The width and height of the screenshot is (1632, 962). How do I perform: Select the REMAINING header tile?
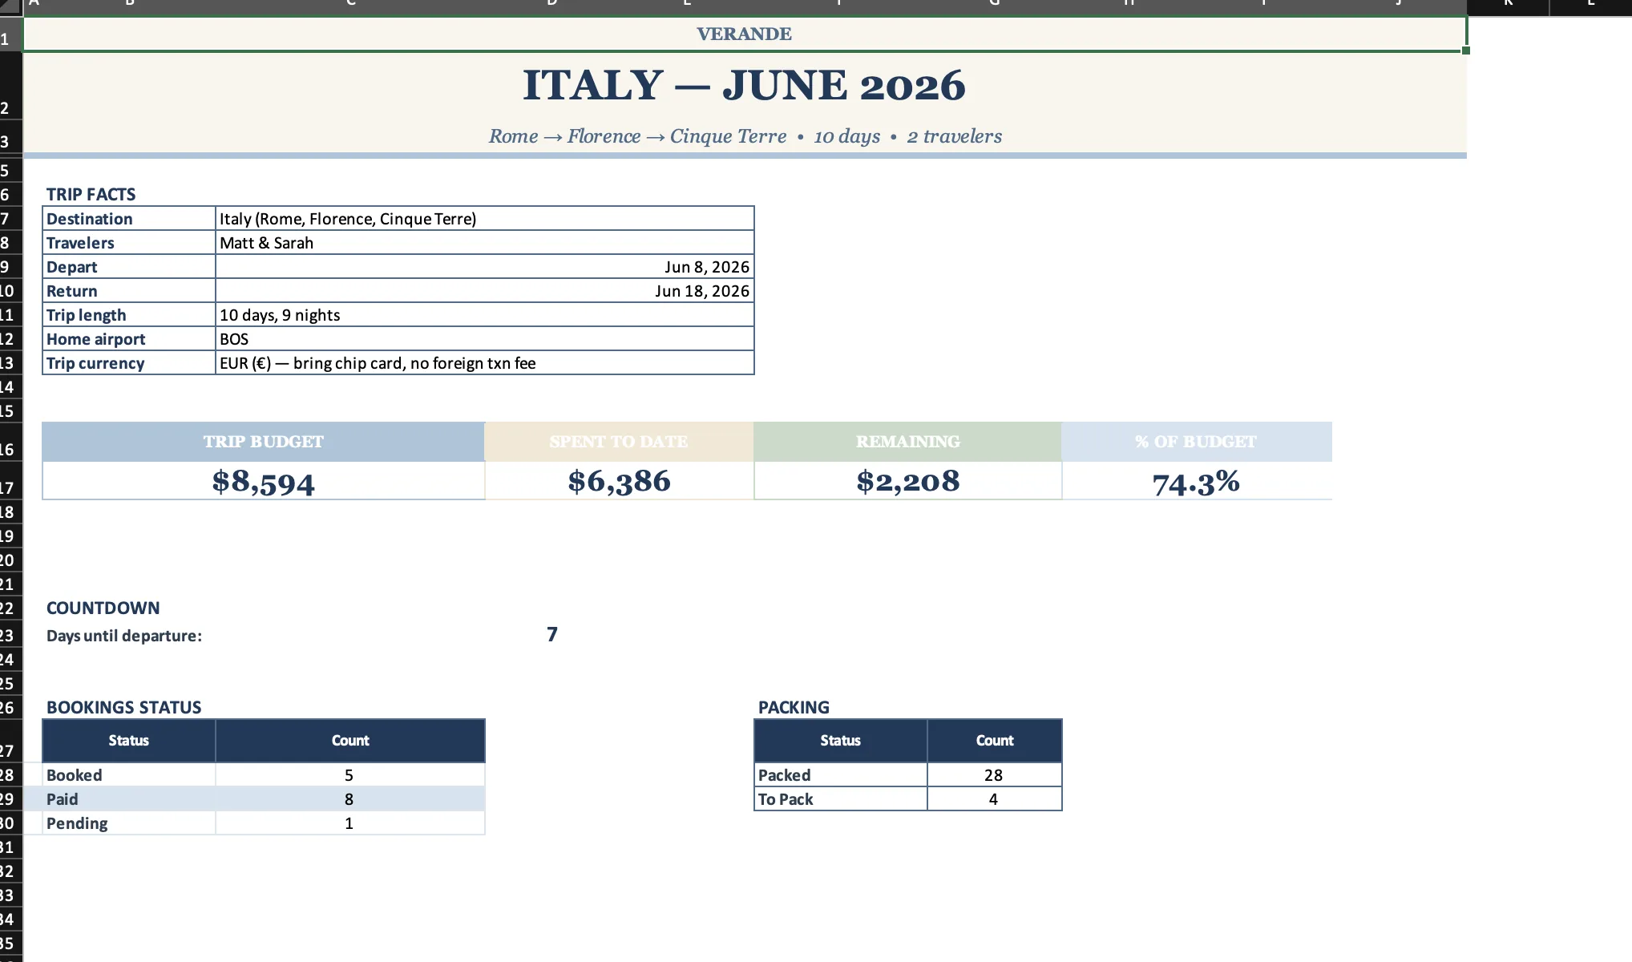click(907, 442)
